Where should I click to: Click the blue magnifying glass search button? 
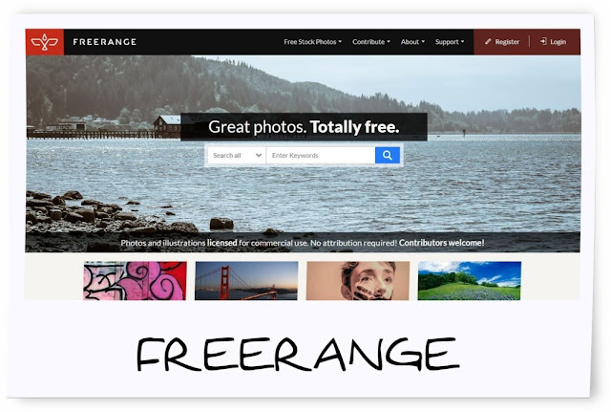pyautogui.click(x=388, y=155)
